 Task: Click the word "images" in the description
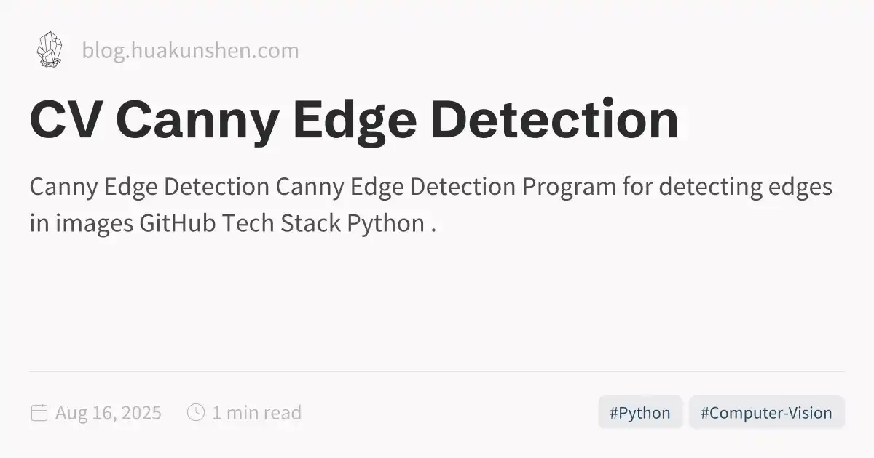[x=90, y=223]
